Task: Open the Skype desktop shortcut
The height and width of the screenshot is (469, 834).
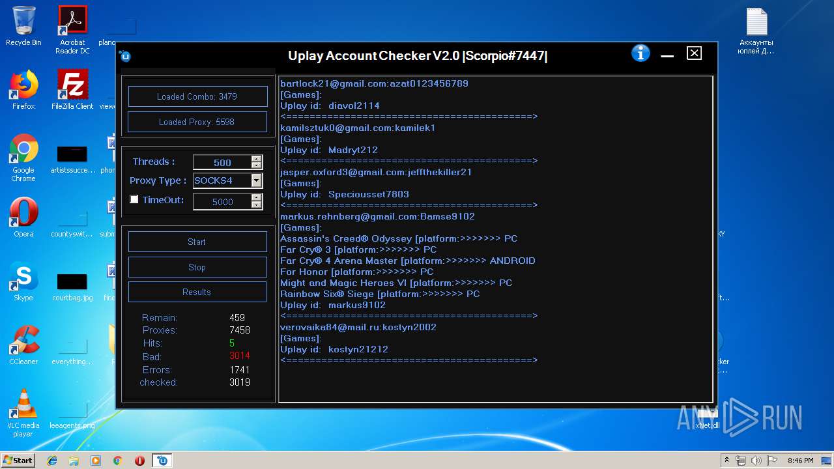Action: pos(23,281)
